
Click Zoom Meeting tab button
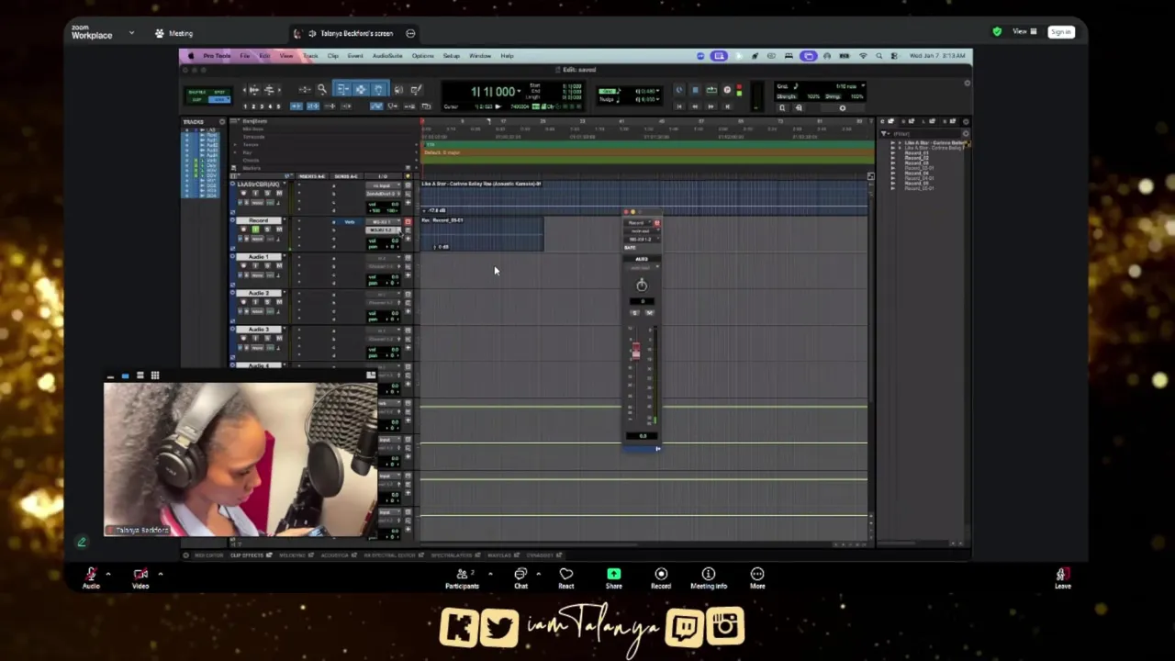tap(174, 33)
